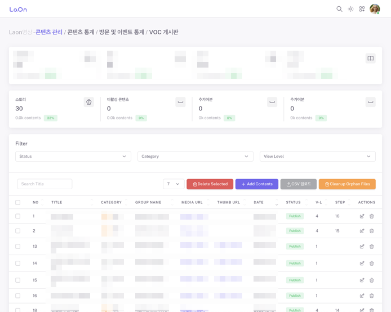Click the edit icon for row 14
The image size is (391, 312).
click(x=362, y=264)
